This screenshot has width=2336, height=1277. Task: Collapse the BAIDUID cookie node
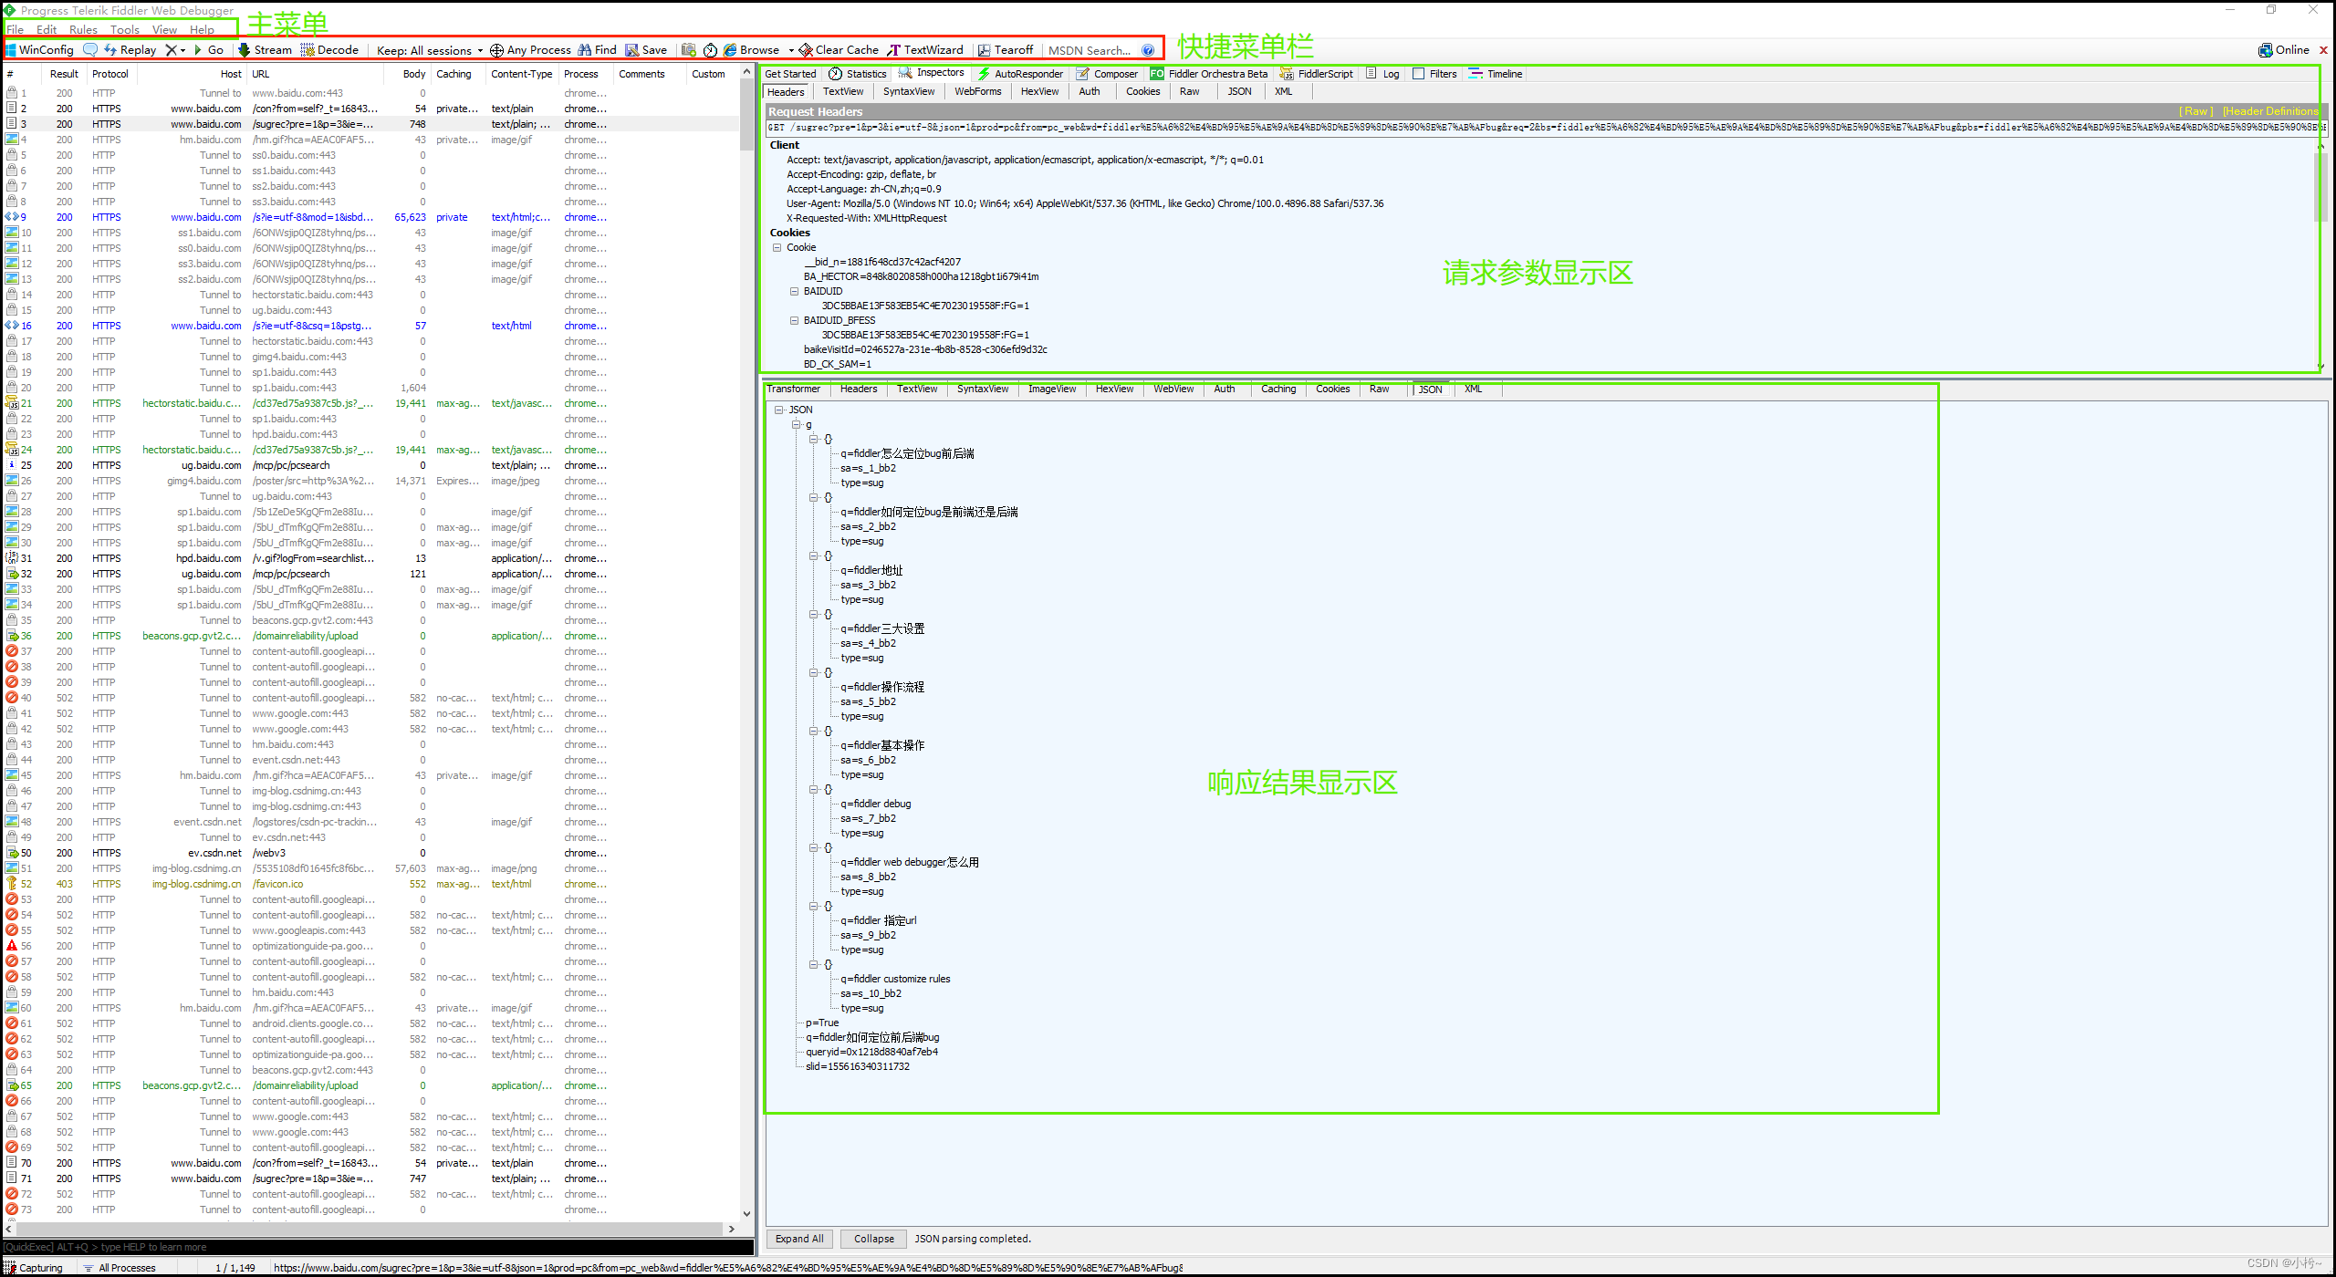click(x=794, y=291)
